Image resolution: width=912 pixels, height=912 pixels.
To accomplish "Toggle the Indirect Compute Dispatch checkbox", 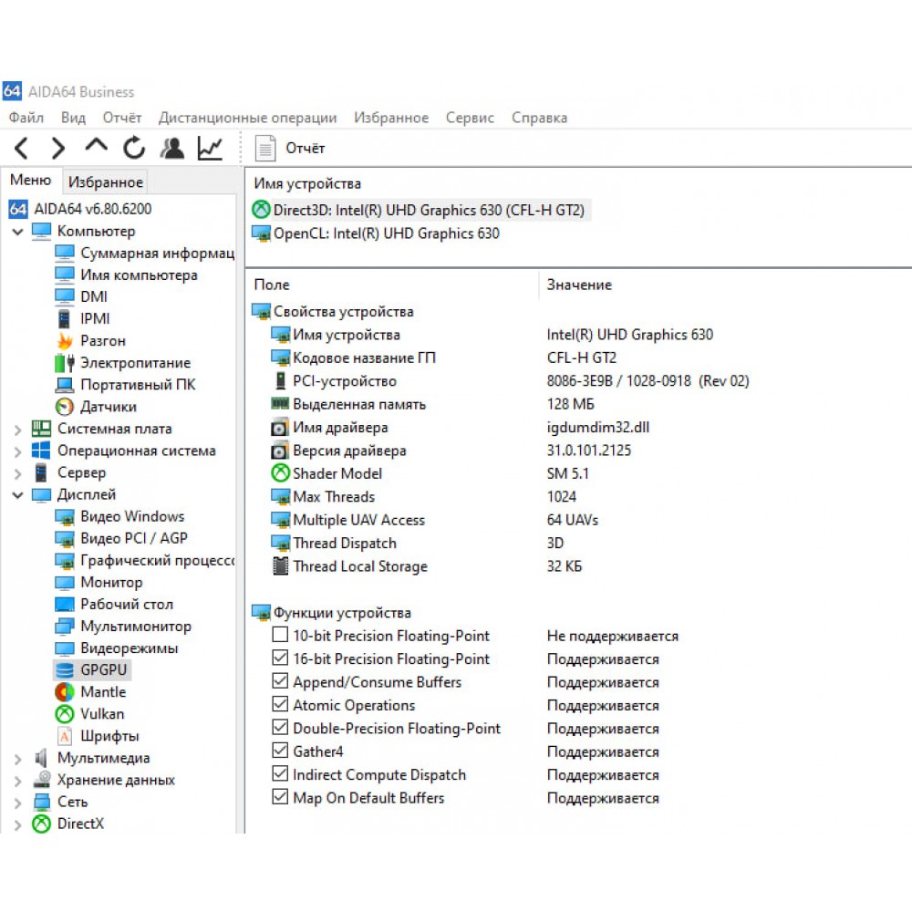I will click(280, 773).
